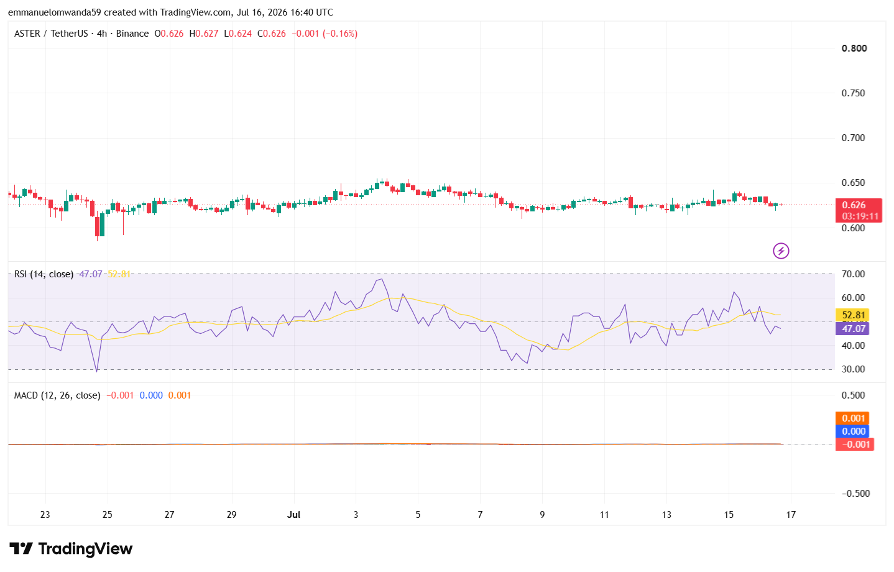Click the 0.700 price axis label

[x=854, y=138]
